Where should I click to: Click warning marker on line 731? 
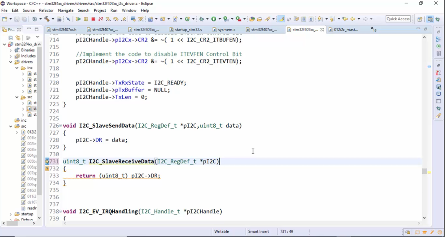tap(47, 162)
